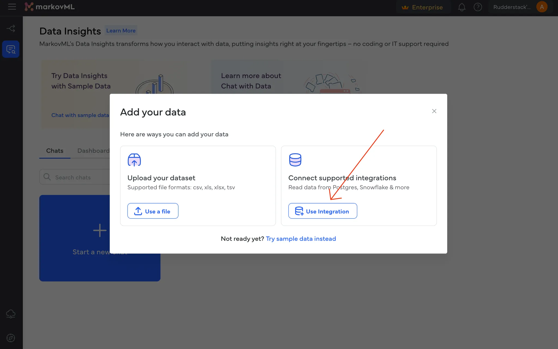Screen dimensions: 558x349
Task: Close the Add your data dialog
Action: click(x=434, y=111)
